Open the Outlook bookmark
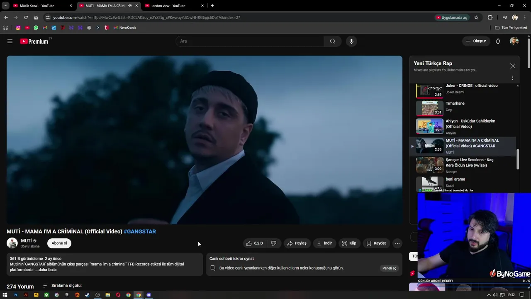This screenshot has width=531, height=299. tap(54, 28)
